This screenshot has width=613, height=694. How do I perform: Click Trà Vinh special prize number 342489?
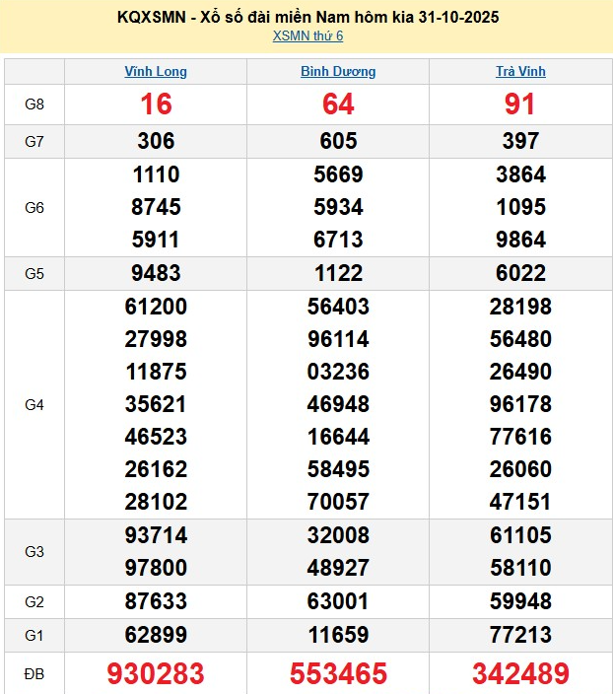pyautogui.click(x=520, y=674)
